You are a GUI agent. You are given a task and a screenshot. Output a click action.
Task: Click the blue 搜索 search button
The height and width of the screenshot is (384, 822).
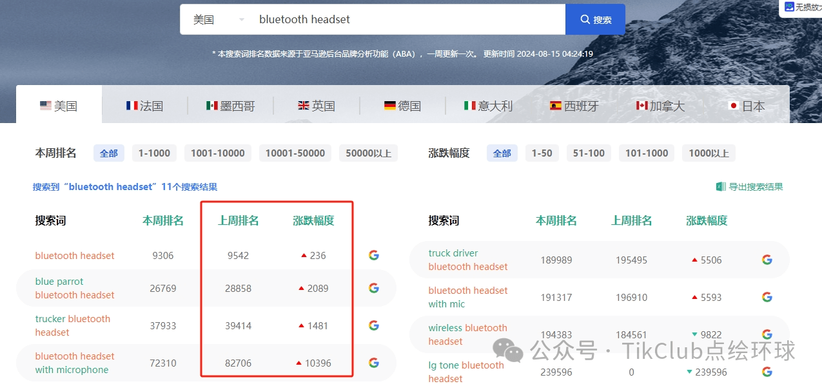click(x=595, y=19)
